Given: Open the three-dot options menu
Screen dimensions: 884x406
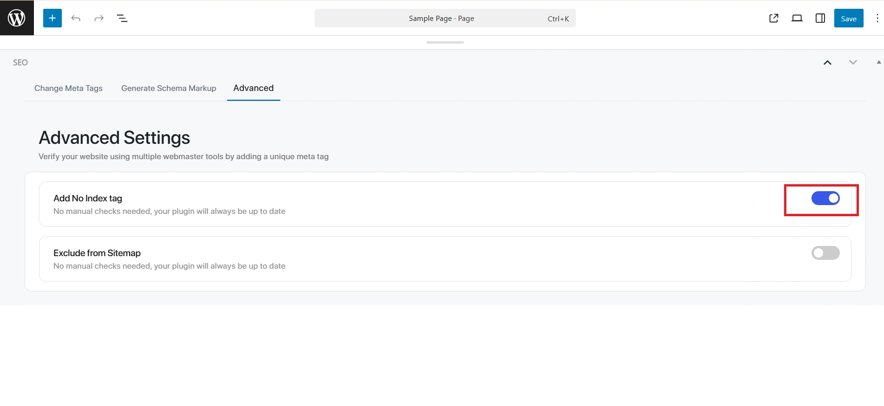Looking at the screenshot, I should click(877, 18).
